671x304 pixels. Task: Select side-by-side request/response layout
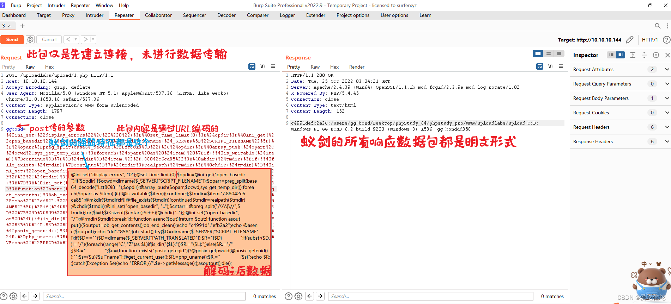pyautogui.click(x=538, y=53)
